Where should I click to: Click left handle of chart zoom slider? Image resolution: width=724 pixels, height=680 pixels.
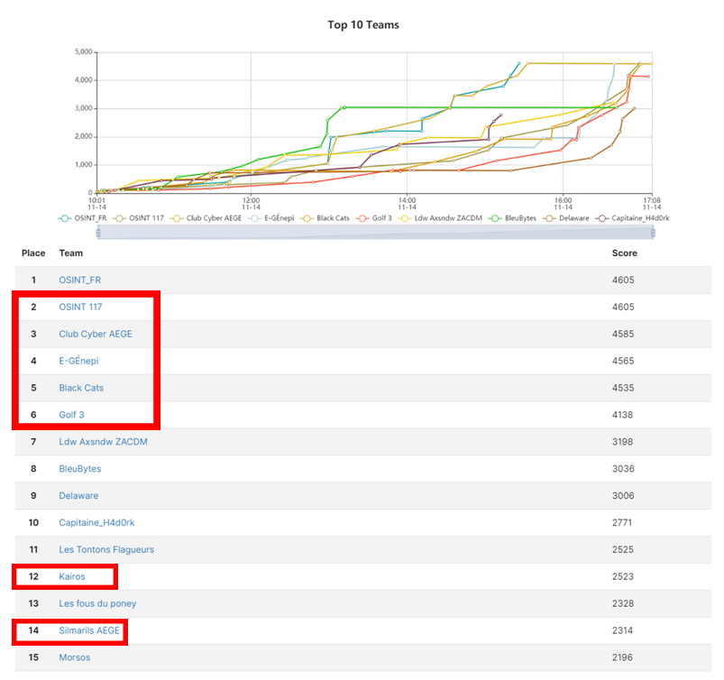[x=98, y=234]
